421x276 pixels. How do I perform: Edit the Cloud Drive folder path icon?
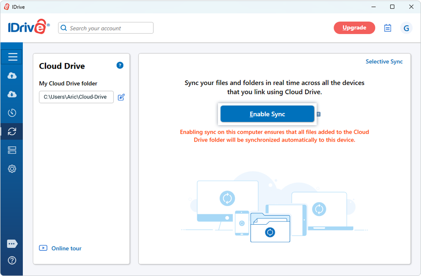pos(121,97)
